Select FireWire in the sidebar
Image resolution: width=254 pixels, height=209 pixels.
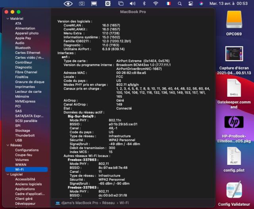point(21,77)
